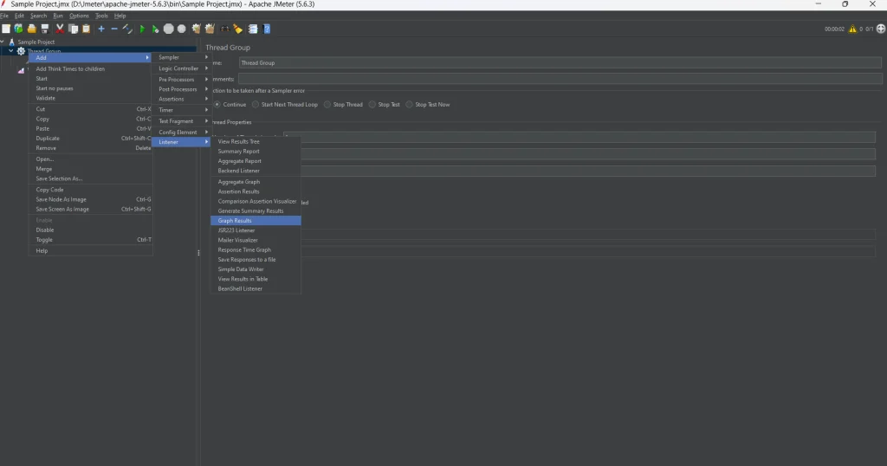Click the Thread Group gear icon
Screen dimensions: 887x466
[x=21, y=51]
